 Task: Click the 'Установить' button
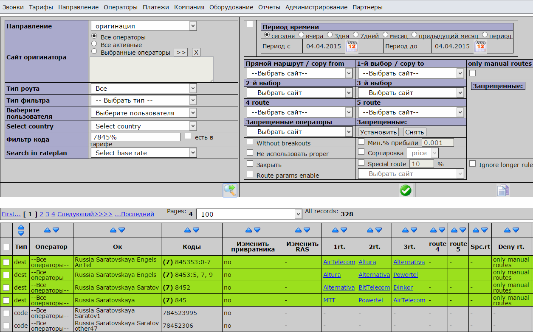point(378,132)
